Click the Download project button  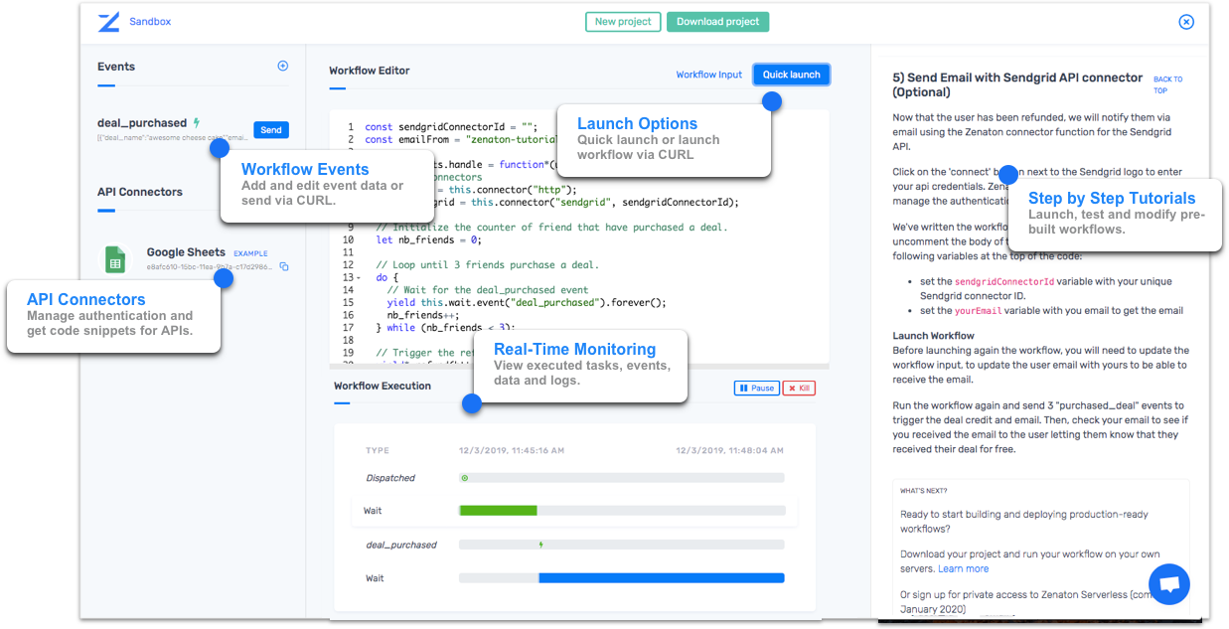pyautogui.click(x=717, y=22)
